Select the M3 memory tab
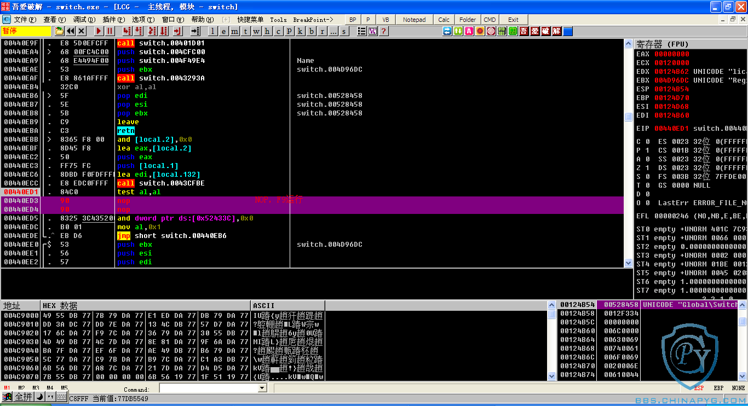748x406 pixels. pyautogui.click(x=36, y=388)
